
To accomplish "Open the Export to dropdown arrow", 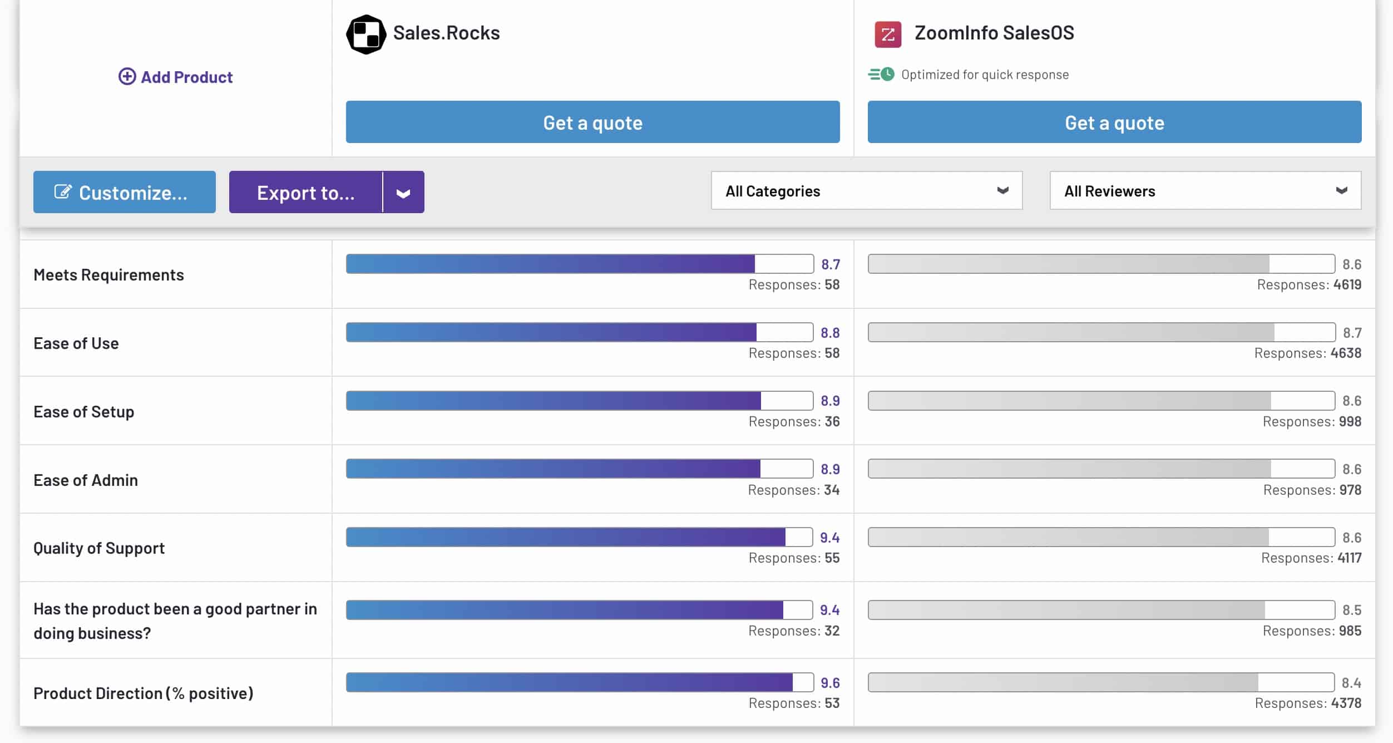I will (403, 193).
